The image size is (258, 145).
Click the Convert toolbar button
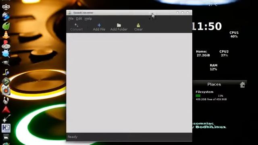(76, 27)
